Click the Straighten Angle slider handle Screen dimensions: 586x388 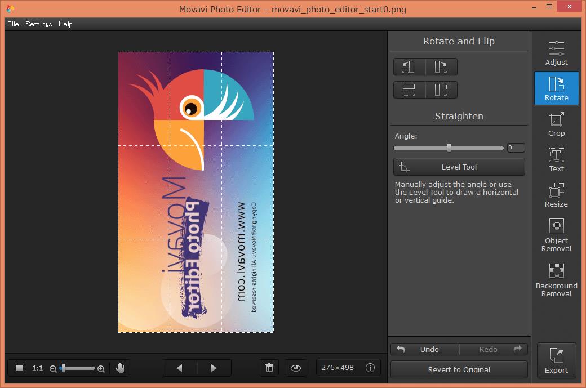point(449,148)
